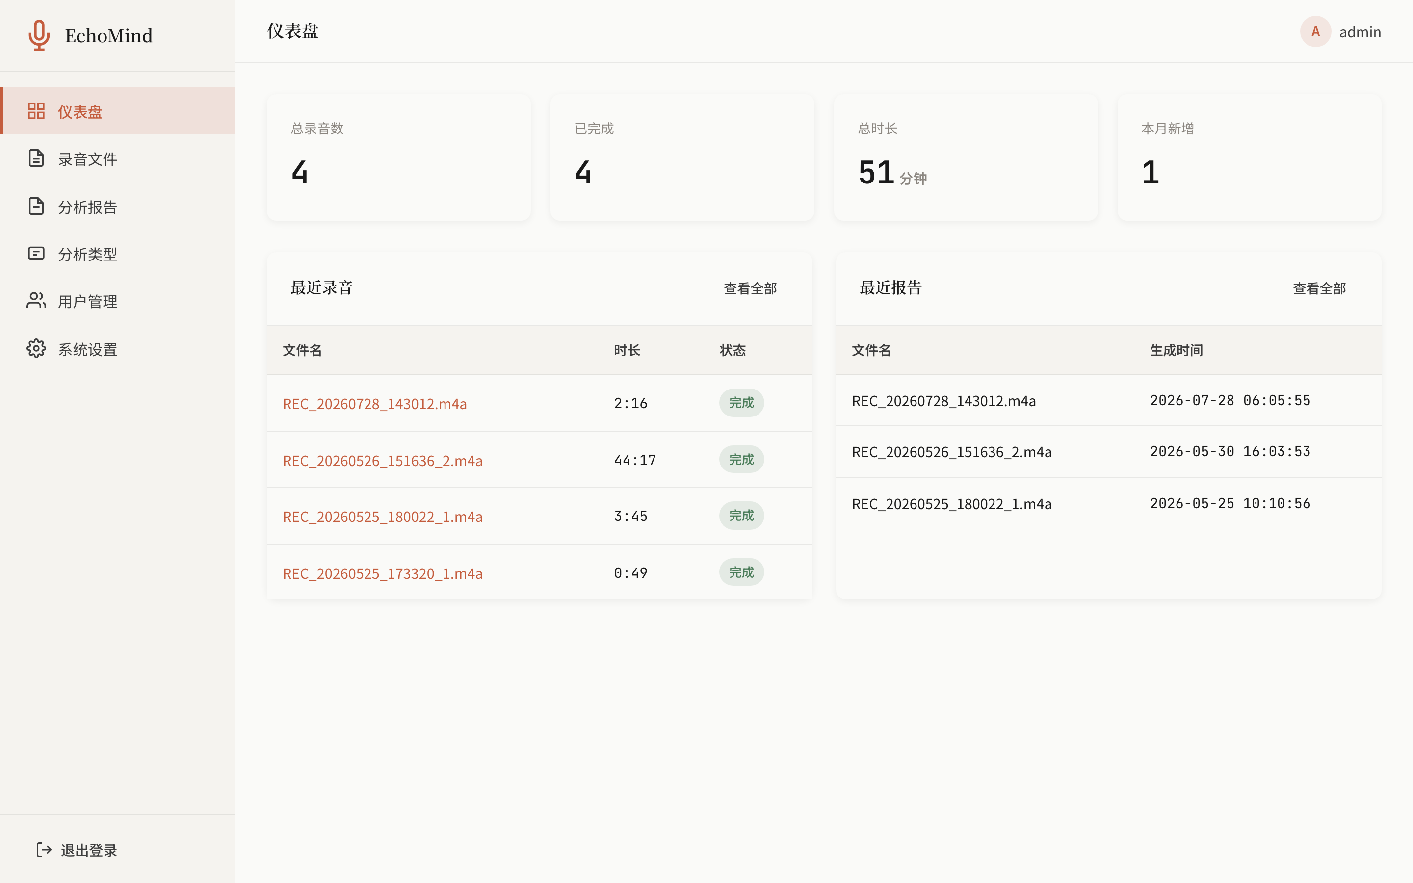Go to the 录音文件 menu item

117,159
